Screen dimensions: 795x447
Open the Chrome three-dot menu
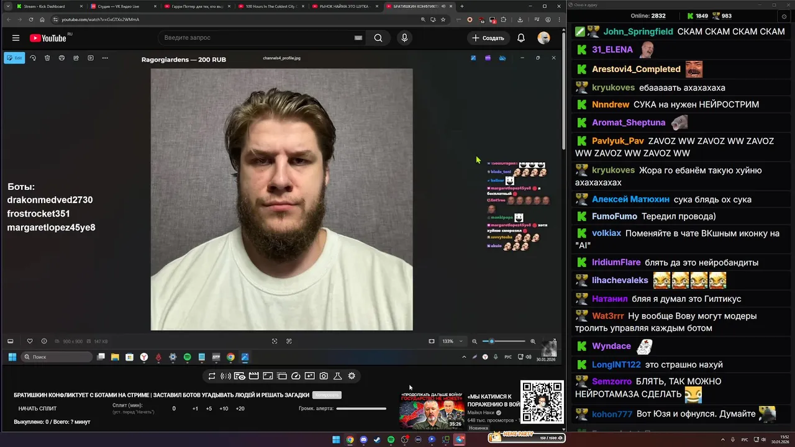coord(558,19)
